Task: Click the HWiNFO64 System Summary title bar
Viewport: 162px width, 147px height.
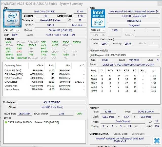Action: tap(78, 4)
